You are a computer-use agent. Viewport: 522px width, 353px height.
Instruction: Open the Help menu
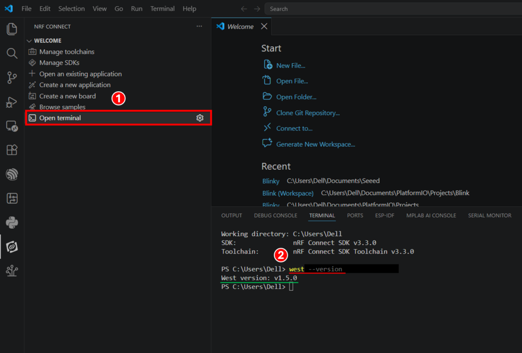click(190, 9)
